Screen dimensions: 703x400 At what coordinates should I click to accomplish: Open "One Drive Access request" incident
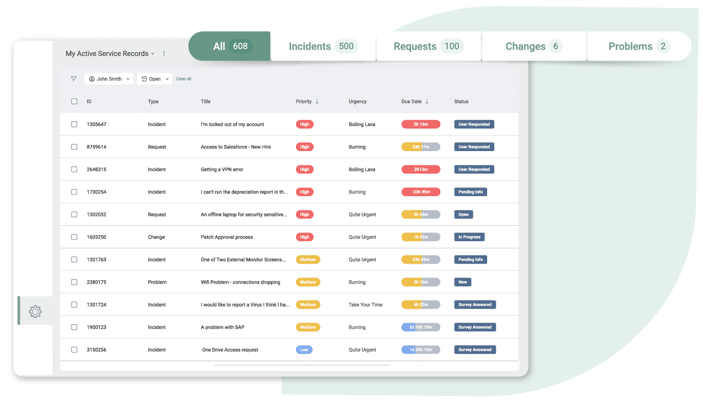point(230,349)
